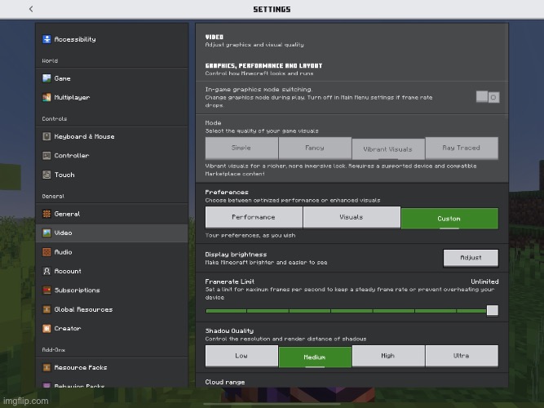Click the Cloud range heading
This screenshot has width=544, height=408.
click(x=225, y=382)
